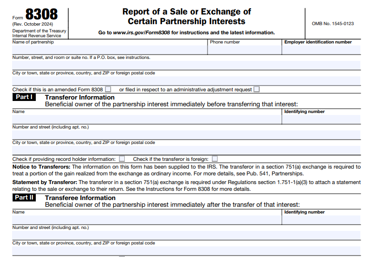Image resolution: width=370 pixels, height=257 pixels.
Task: Select Transferor Identifying number field
Action: 321,119
